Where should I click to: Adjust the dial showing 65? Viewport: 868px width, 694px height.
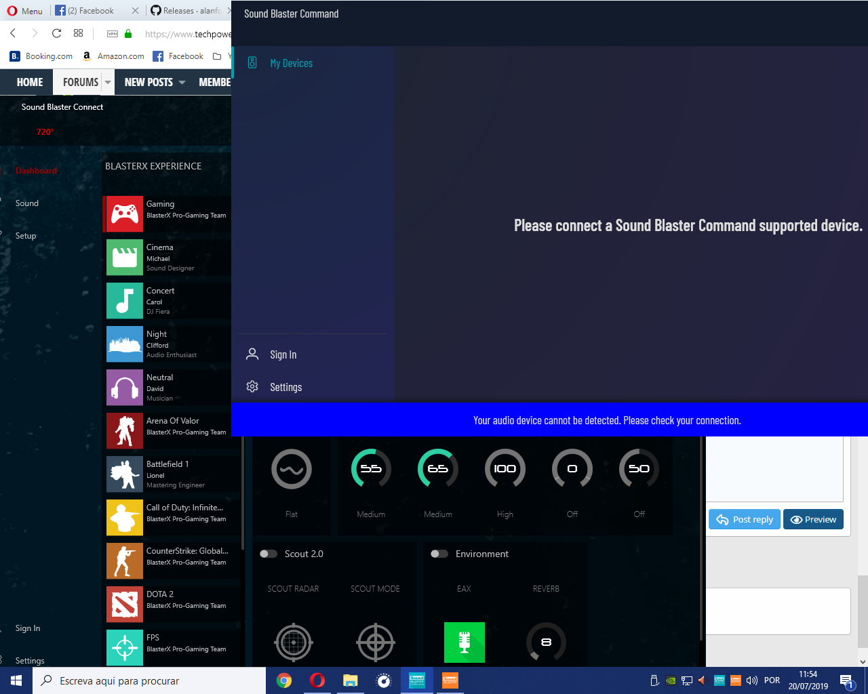[438, 469]
